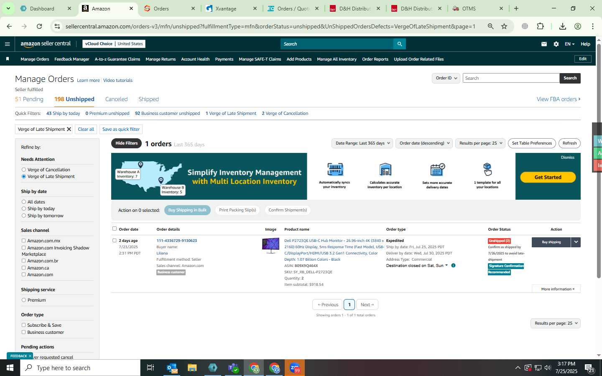Select the Premium shipping service radio
Image resolution: width=602 pixels, height=376 pixels.
pyautogui.click(x=24, y=300)
